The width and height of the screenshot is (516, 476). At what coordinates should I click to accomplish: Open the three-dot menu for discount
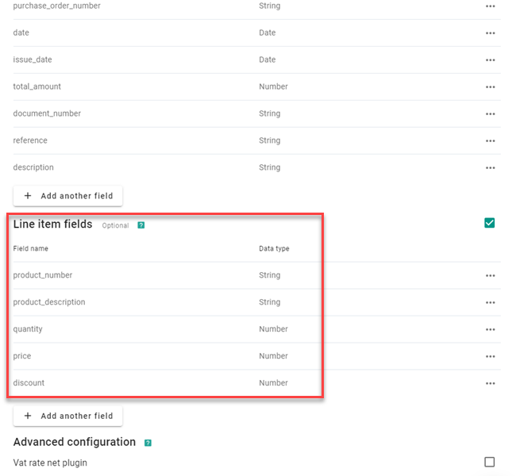point(490,384)
